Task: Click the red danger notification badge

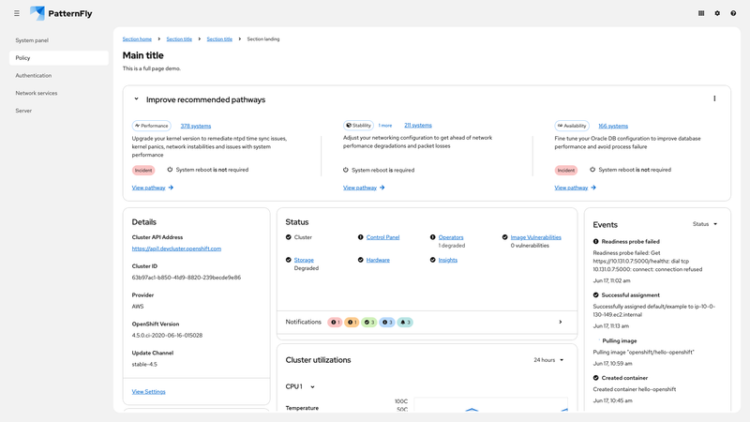Action: tap(335, 322)
